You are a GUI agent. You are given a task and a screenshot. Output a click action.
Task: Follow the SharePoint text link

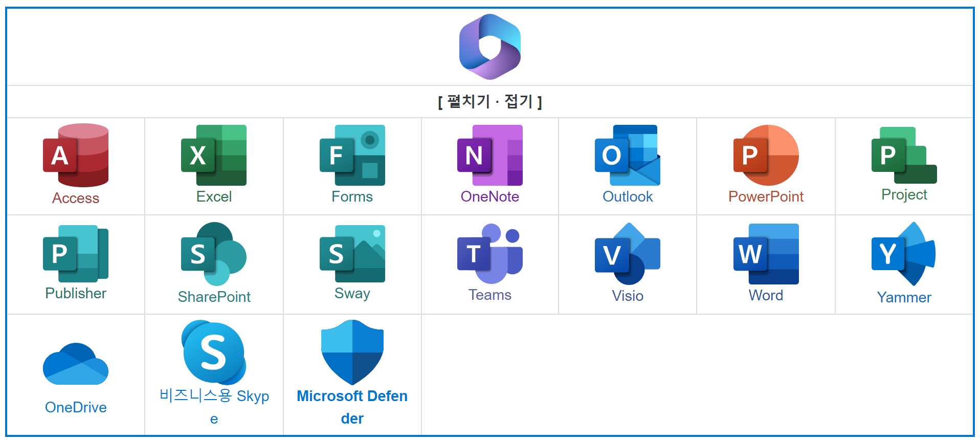pos(214,297)
